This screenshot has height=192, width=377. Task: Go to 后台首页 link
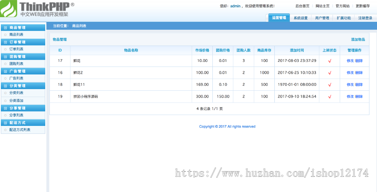tap(302, 6)
